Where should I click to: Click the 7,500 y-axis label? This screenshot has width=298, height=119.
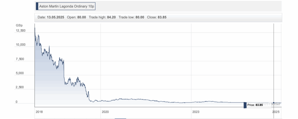point(20,59)
